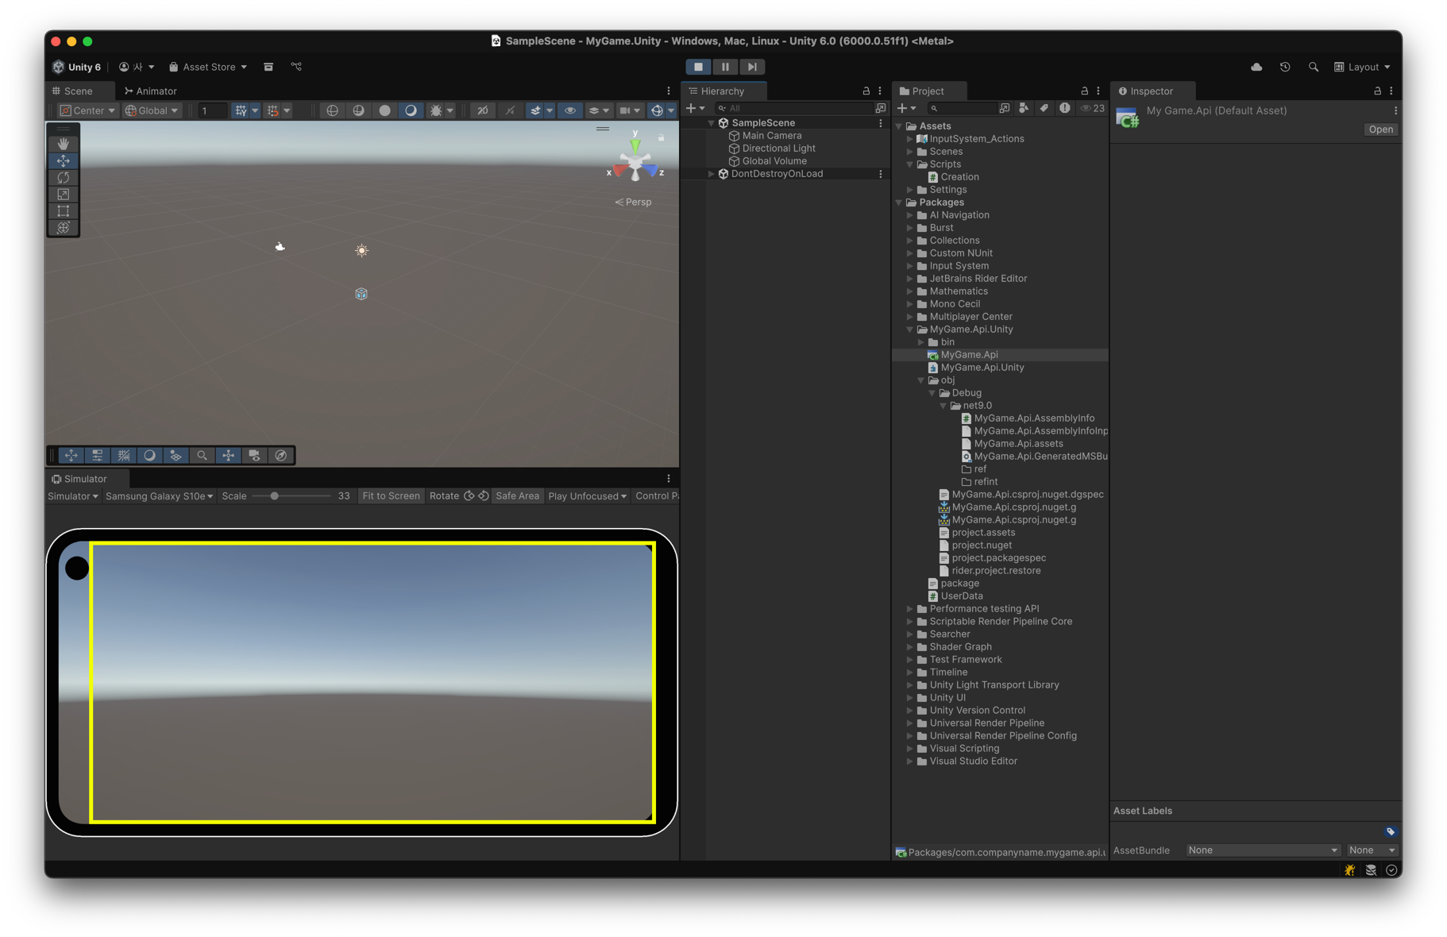This screenshot has height=937, width=1447.
Task: Toggle the Safe Area button in Simulator
Action: 517,496
